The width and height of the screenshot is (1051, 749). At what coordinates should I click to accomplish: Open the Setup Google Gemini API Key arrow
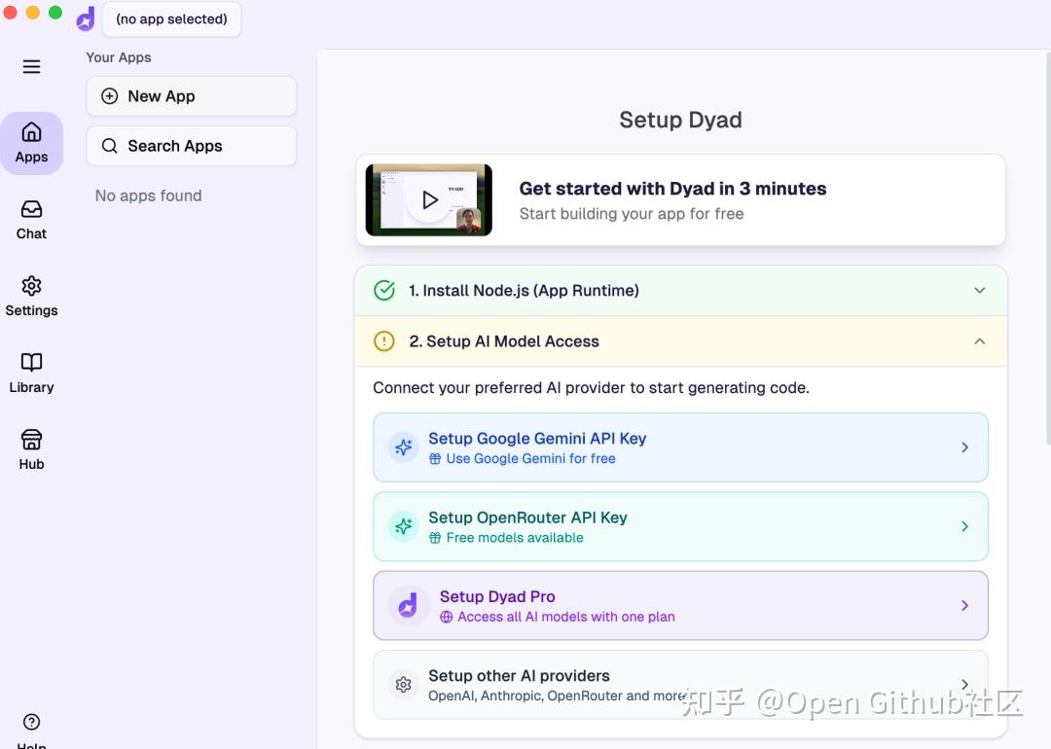(x=964, y=447)
